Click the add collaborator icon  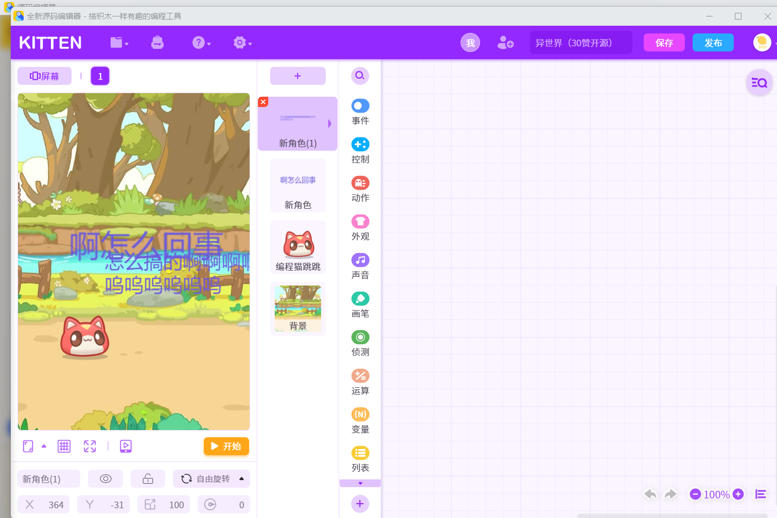click(505, 43)
